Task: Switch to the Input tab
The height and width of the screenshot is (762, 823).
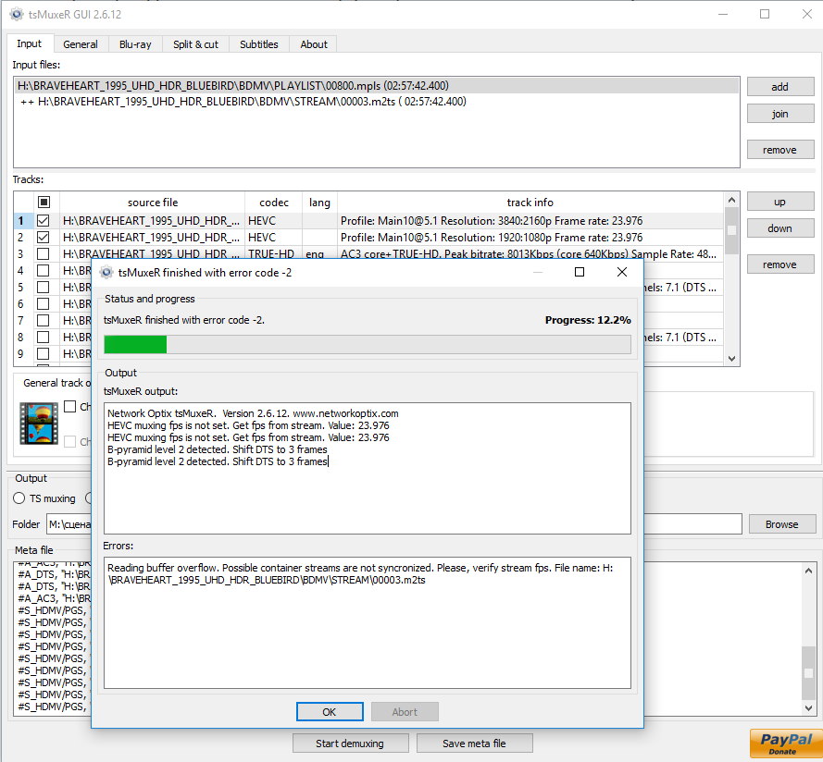Action: point(30,43)
